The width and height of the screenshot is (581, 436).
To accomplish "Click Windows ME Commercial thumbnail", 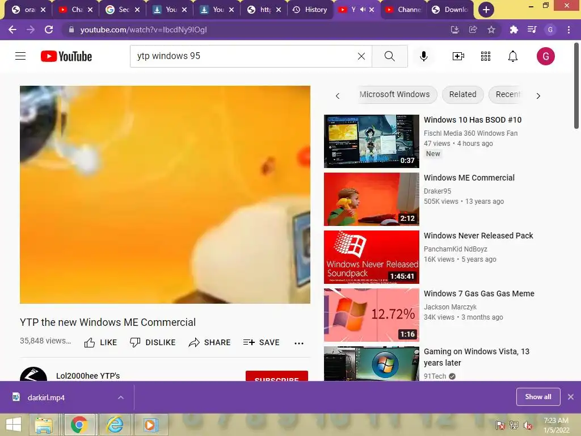I will pos(371,199).
